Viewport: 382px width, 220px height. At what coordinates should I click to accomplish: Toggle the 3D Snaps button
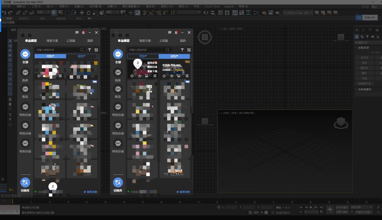pos(145,12)
